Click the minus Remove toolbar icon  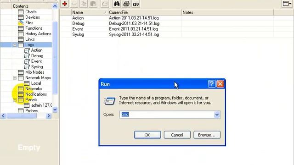click(x=74, y=4)
